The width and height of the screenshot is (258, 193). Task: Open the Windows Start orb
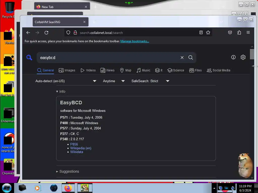(7, 188)
